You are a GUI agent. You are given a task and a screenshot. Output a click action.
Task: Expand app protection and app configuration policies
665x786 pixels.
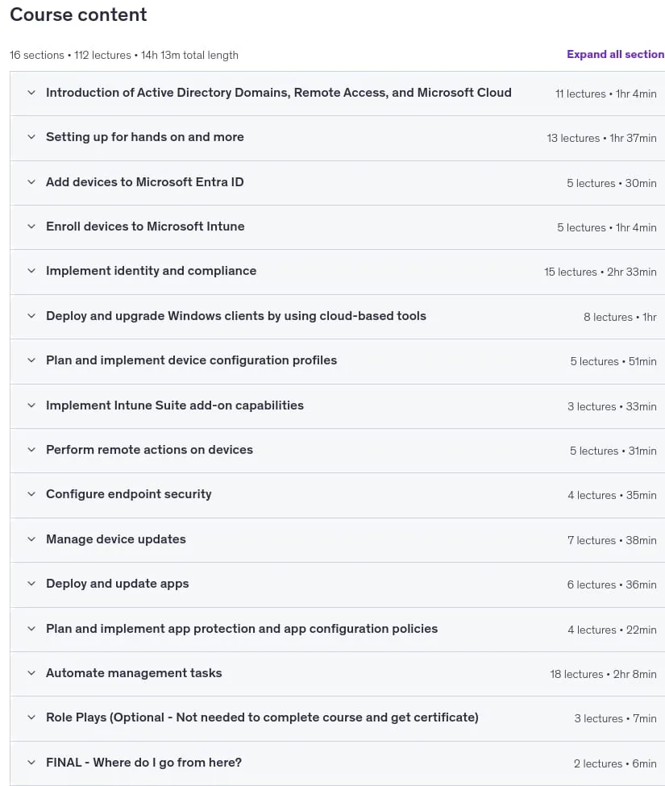(337, 629)
